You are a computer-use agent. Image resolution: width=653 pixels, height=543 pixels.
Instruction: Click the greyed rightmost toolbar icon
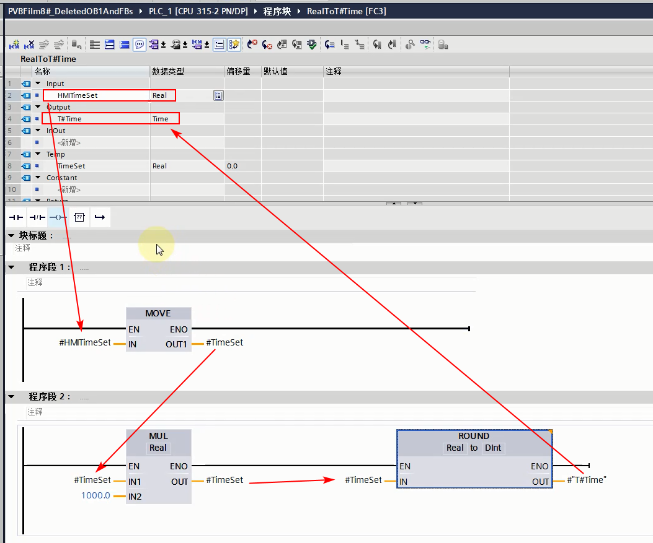click(443, 45)
